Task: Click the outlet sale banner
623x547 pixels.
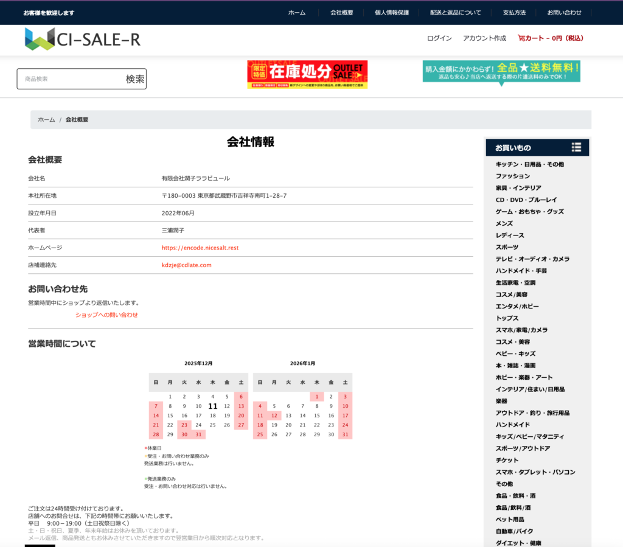Action: pos(307,75)
